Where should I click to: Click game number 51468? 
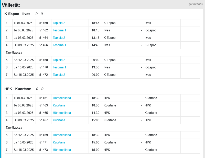(x=44, y=60)
